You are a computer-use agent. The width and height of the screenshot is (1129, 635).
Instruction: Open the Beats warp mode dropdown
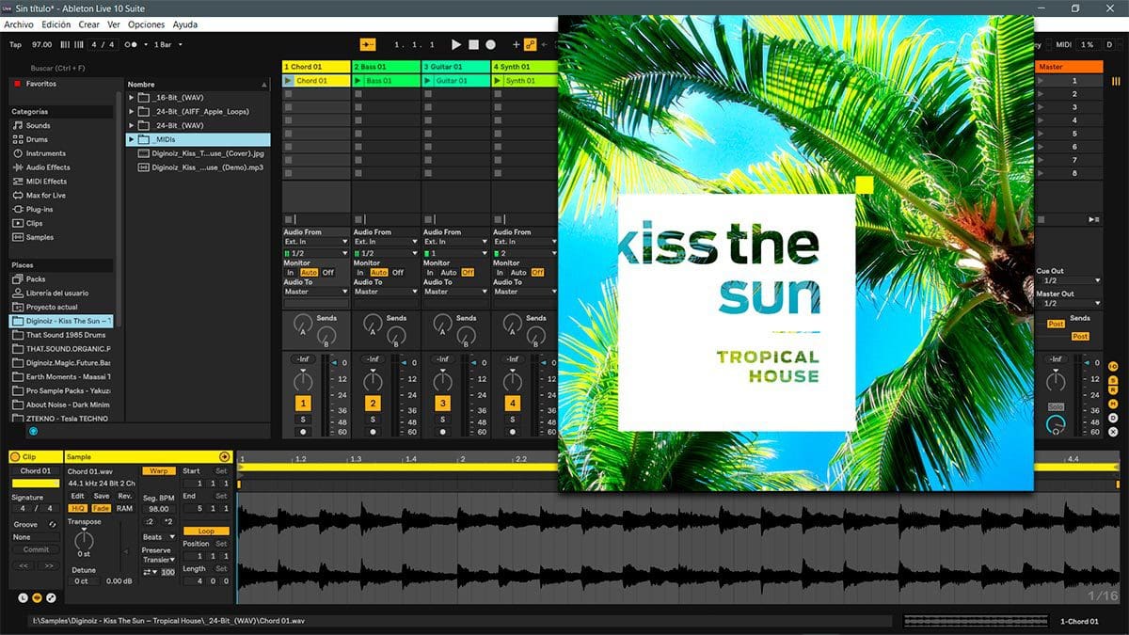pyautogui.click(x=158, y=537)
